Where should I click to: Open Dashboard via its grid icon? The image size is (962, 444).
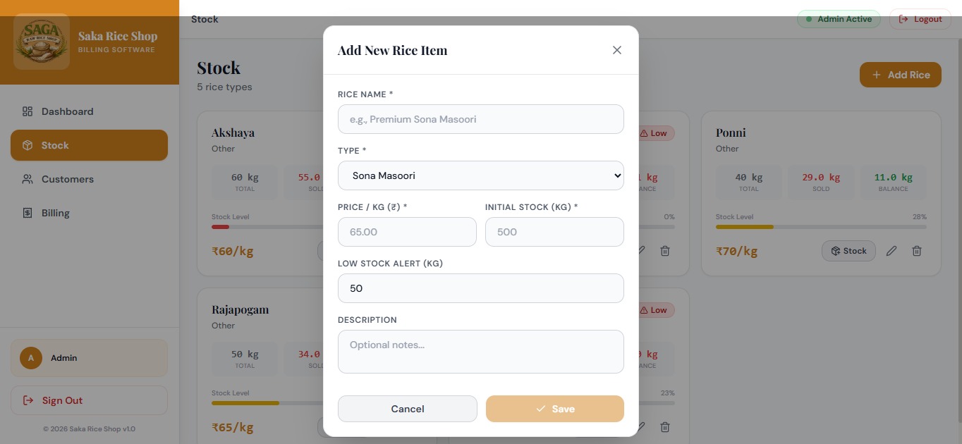pyautogui.click(x=28, y=111)
